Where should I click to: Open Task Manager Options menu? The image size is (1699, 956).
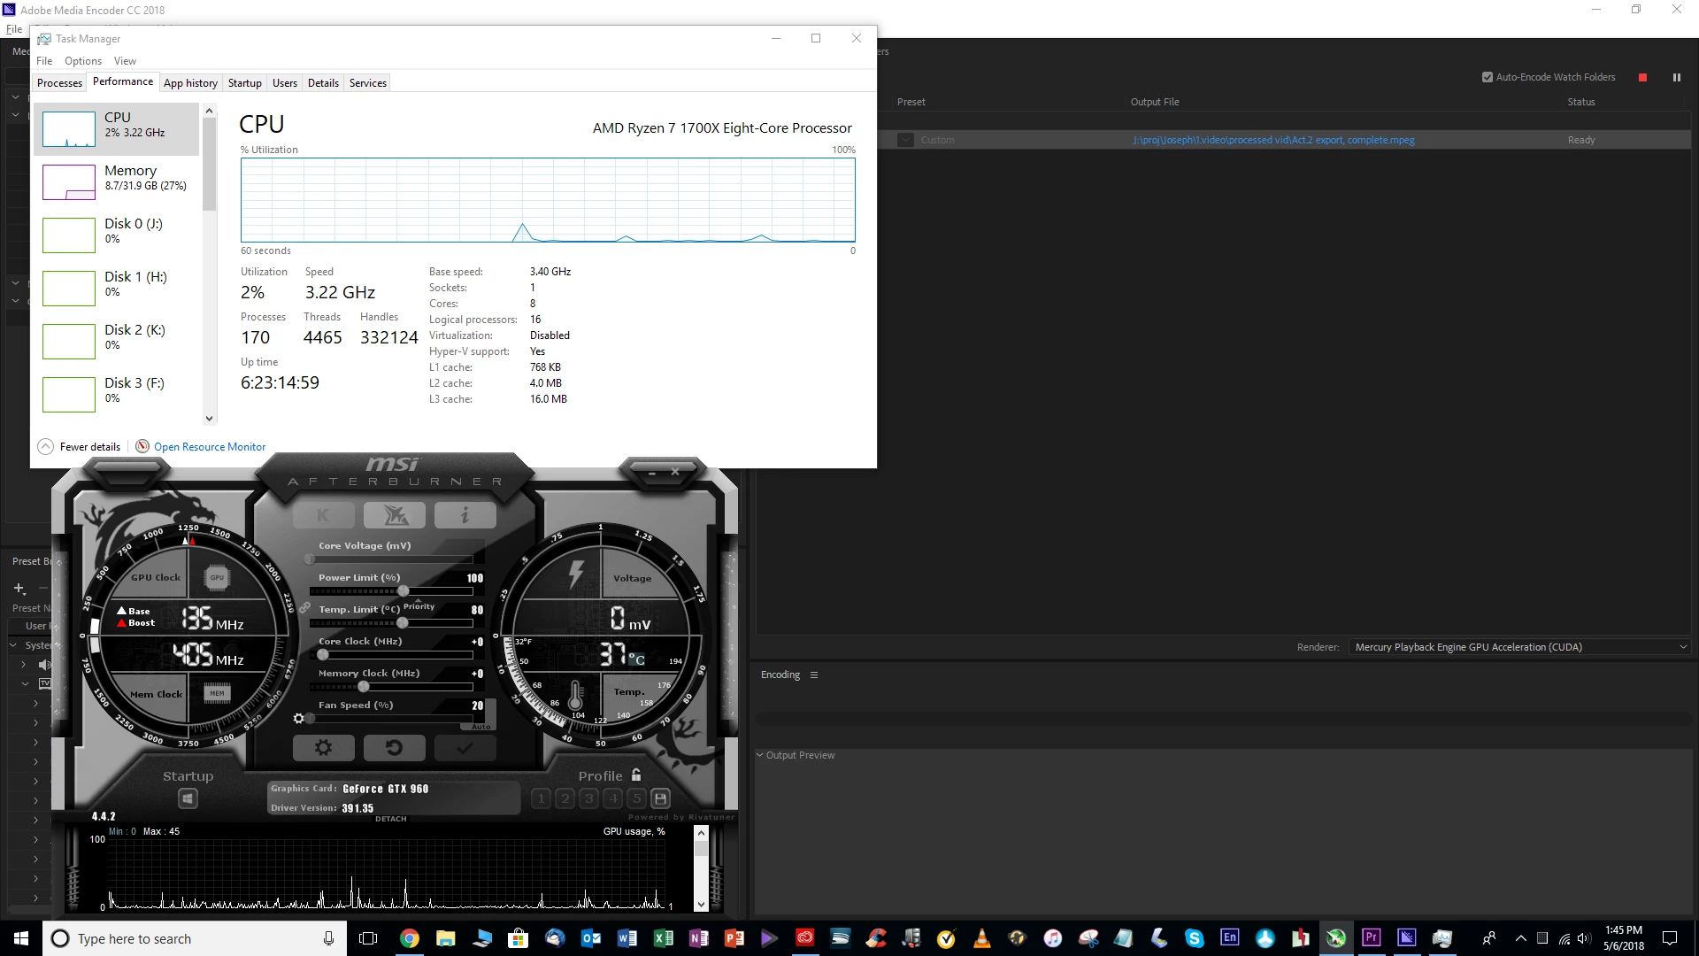82,61
